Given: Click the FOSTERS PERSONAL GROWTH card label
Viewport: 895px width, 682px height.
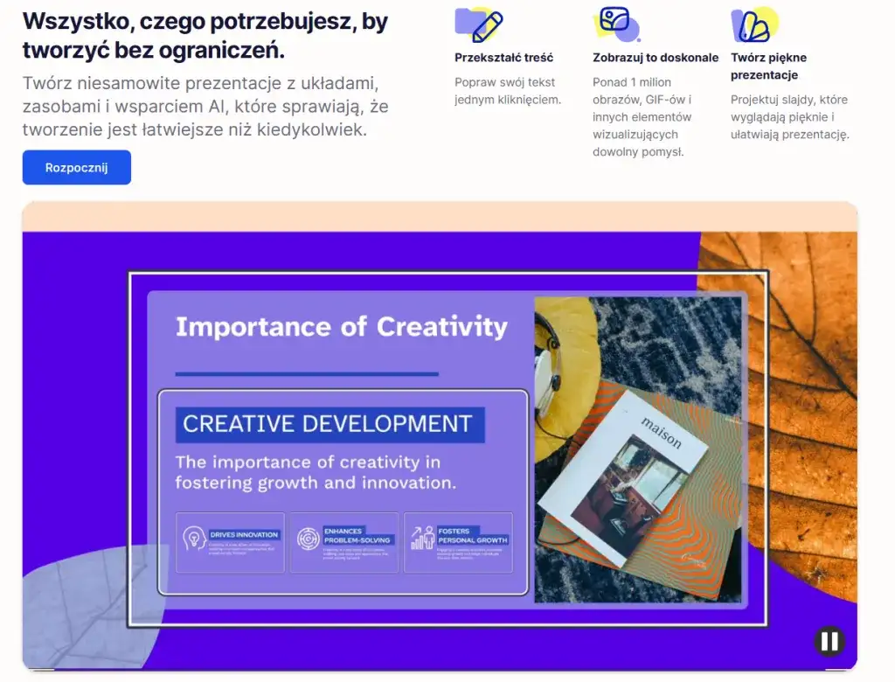Looking at the screenshot, I should point(472,535).
